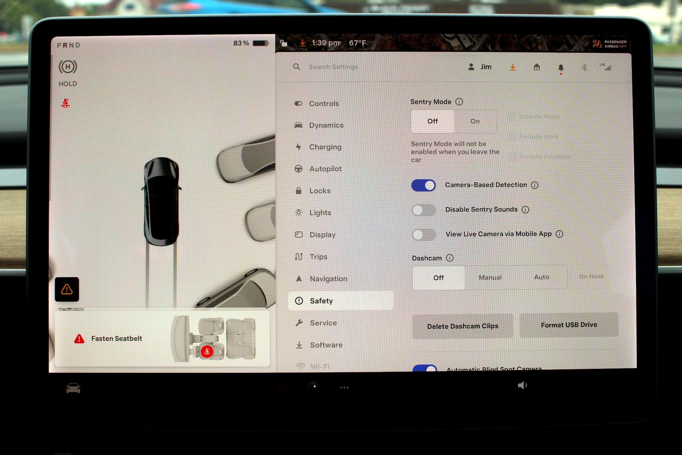This screenshot has width=682, height=455.
Task: Go to the Charging settings menu
Action: click(x=325, y=147)
